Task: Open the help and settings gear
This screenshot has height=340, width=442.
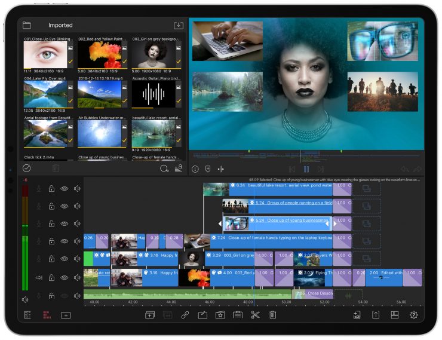Action: pos(413,315)
